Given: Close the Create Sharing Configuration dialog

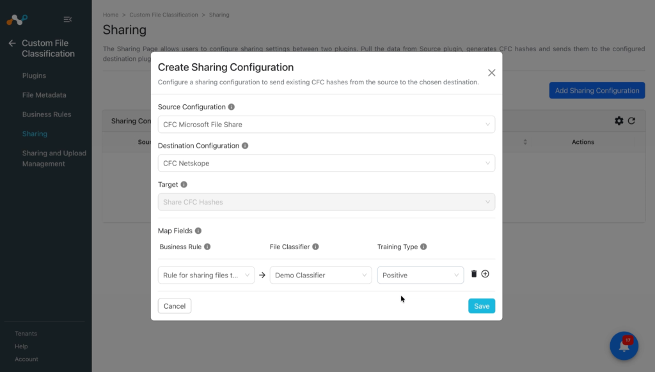Looking at the screenshot, I should [x=492, y=73].
